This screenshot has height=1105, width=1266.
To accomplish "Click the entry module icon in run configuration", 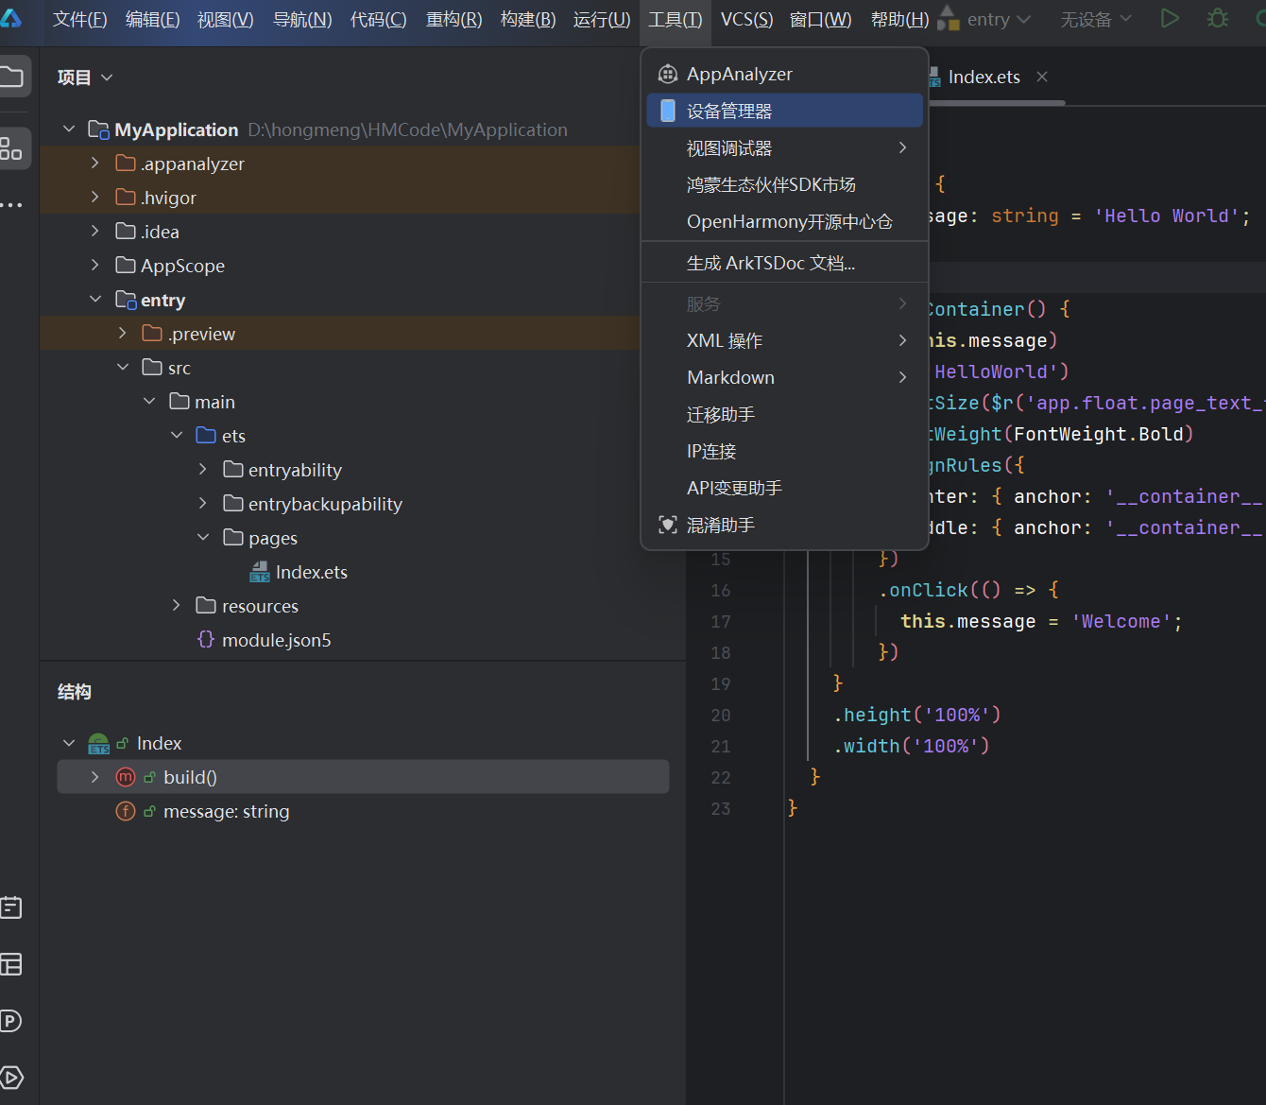I will (x=948, y=19).
